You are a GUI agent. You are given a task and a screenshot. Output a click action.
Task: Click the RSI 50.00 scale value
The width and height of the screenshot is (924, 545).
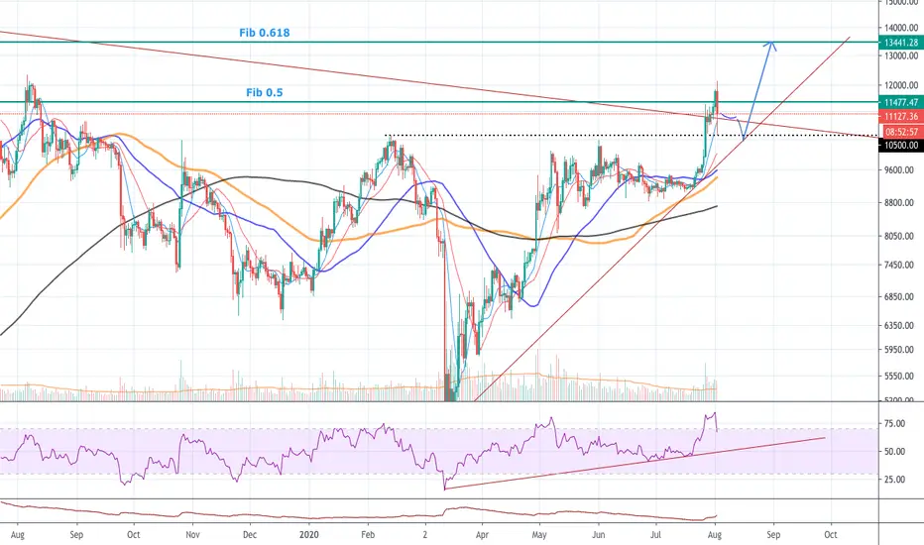894,452
